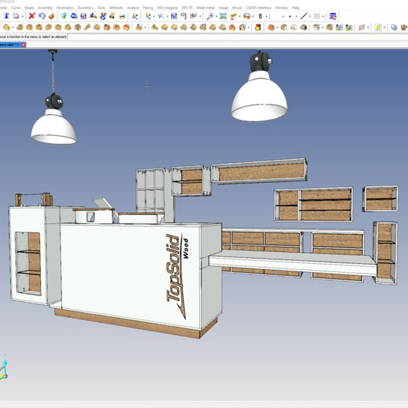
Task: Click the red box icon
Action: (x=271, y=27)
